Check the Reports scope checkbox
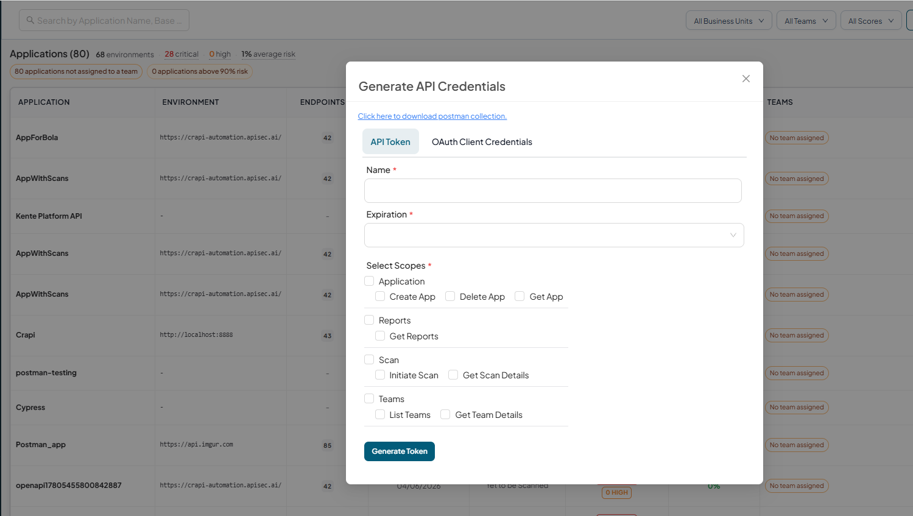Screen dimensions: 913x516 [x=369, y=320]
